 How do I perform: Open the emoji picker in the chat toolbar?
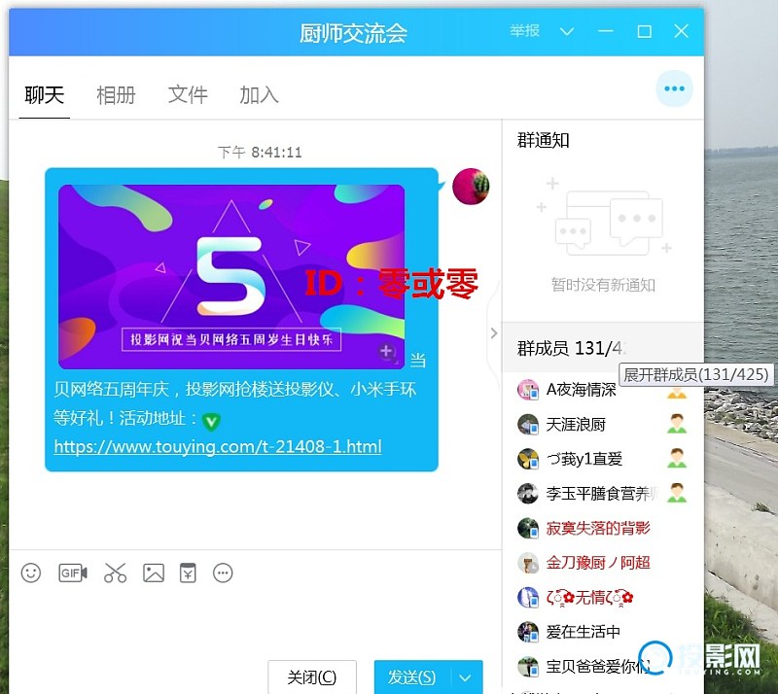31,573
